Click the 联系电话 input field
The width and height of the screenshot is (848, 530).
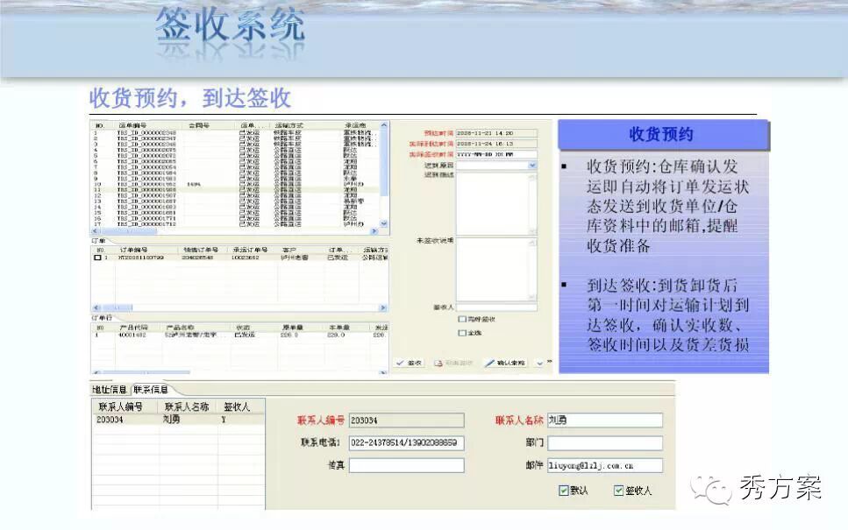(406, 443)
